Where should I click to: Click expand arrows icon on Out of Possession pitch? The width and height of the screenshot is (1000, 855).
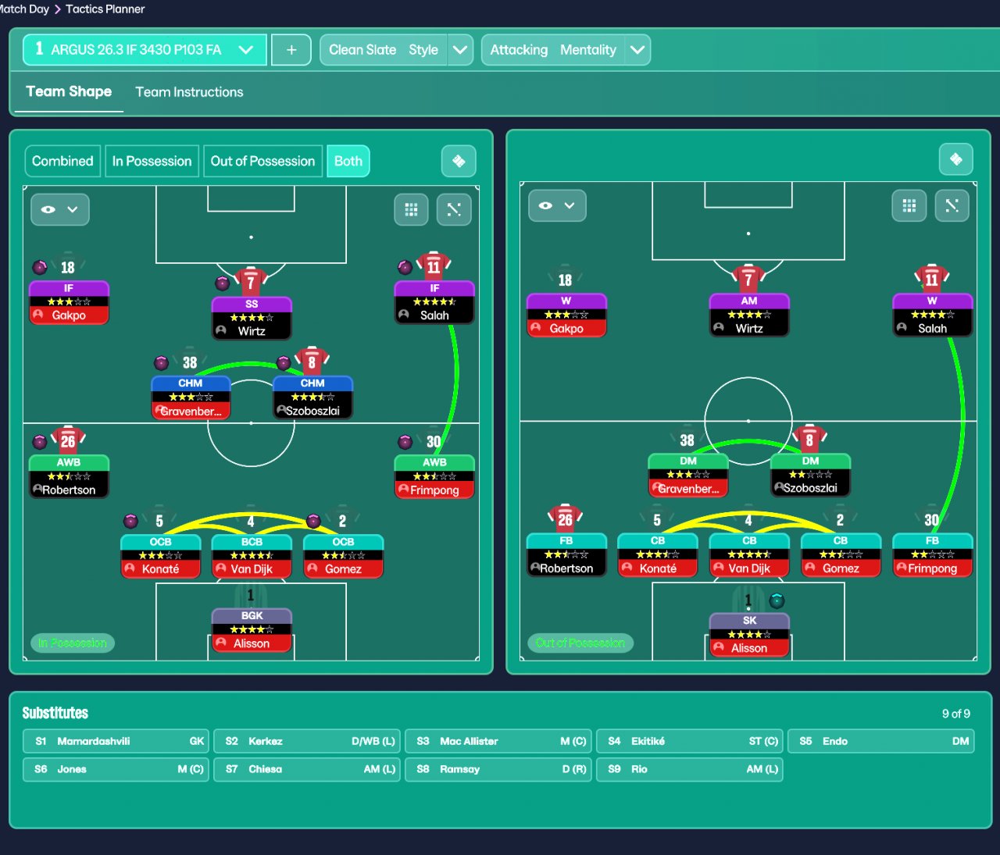[952, 205]
